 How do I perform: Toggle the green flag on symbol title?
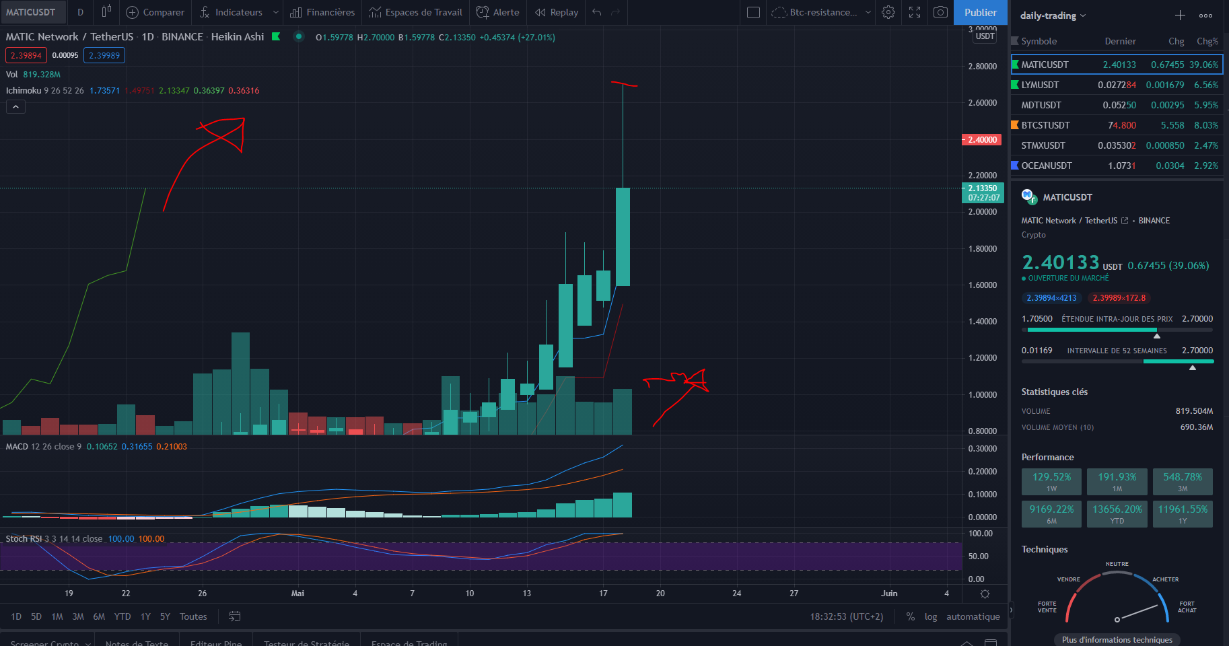point(276,37)
